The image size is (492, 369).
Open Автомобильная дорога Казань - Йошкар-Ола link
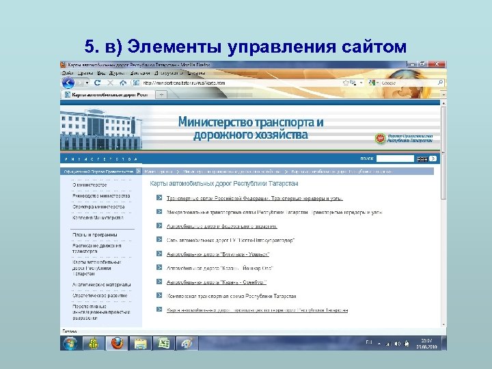220,268
